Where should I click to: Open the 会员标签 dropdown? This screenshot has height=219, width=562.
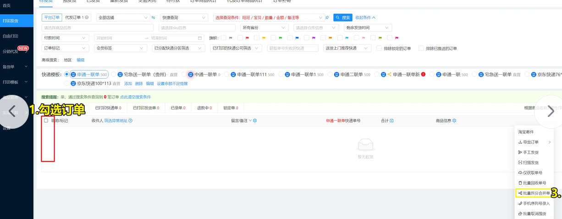point(120,48)
